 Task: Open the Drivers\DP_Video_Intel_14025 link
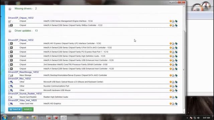tap(22, 100)
